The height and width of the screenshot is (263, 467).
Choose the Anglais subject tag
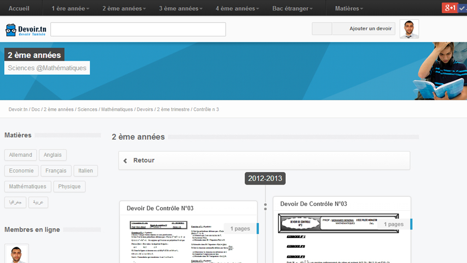[x=53, y=155]
